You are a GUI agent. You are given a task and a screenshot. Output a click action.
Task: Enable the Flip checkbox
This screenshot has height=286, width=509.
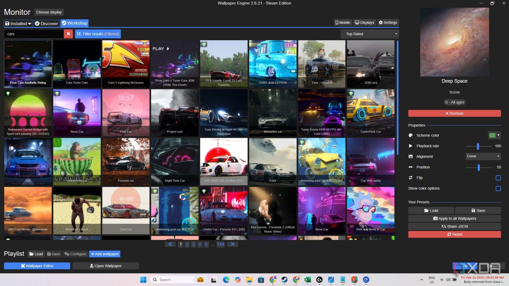click(x=498, y=178)
